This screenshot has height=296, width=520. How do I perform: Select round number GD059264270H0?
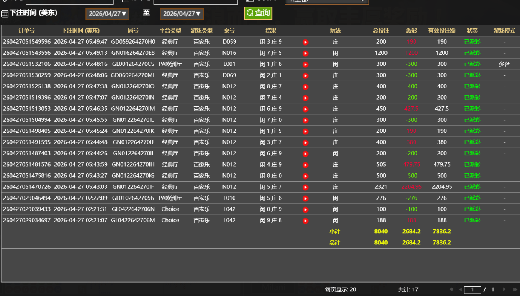133,42
